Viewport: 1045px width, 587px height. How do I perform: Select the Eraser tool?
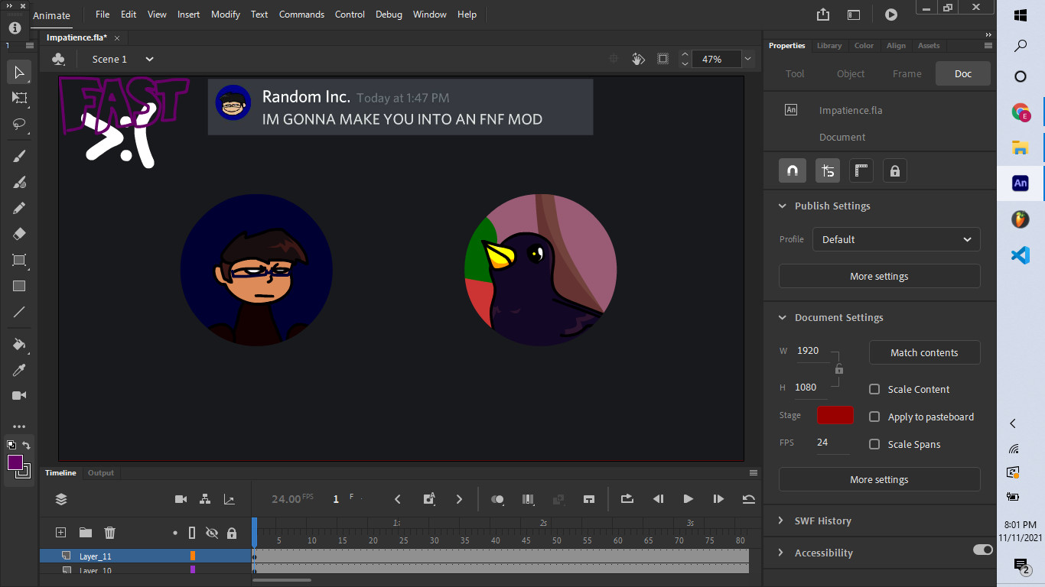click(x=19, y=234)
